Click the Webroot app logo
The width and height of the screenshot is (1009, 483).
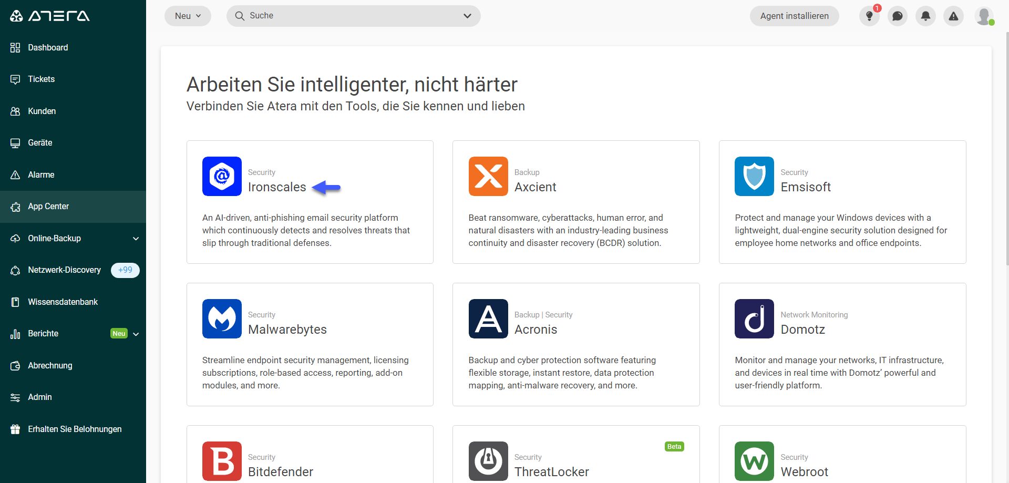click(x=754, y=461)
